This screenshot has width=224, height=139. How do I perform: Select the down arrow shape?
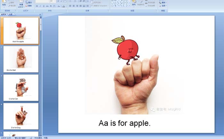[x=127, y=3]
